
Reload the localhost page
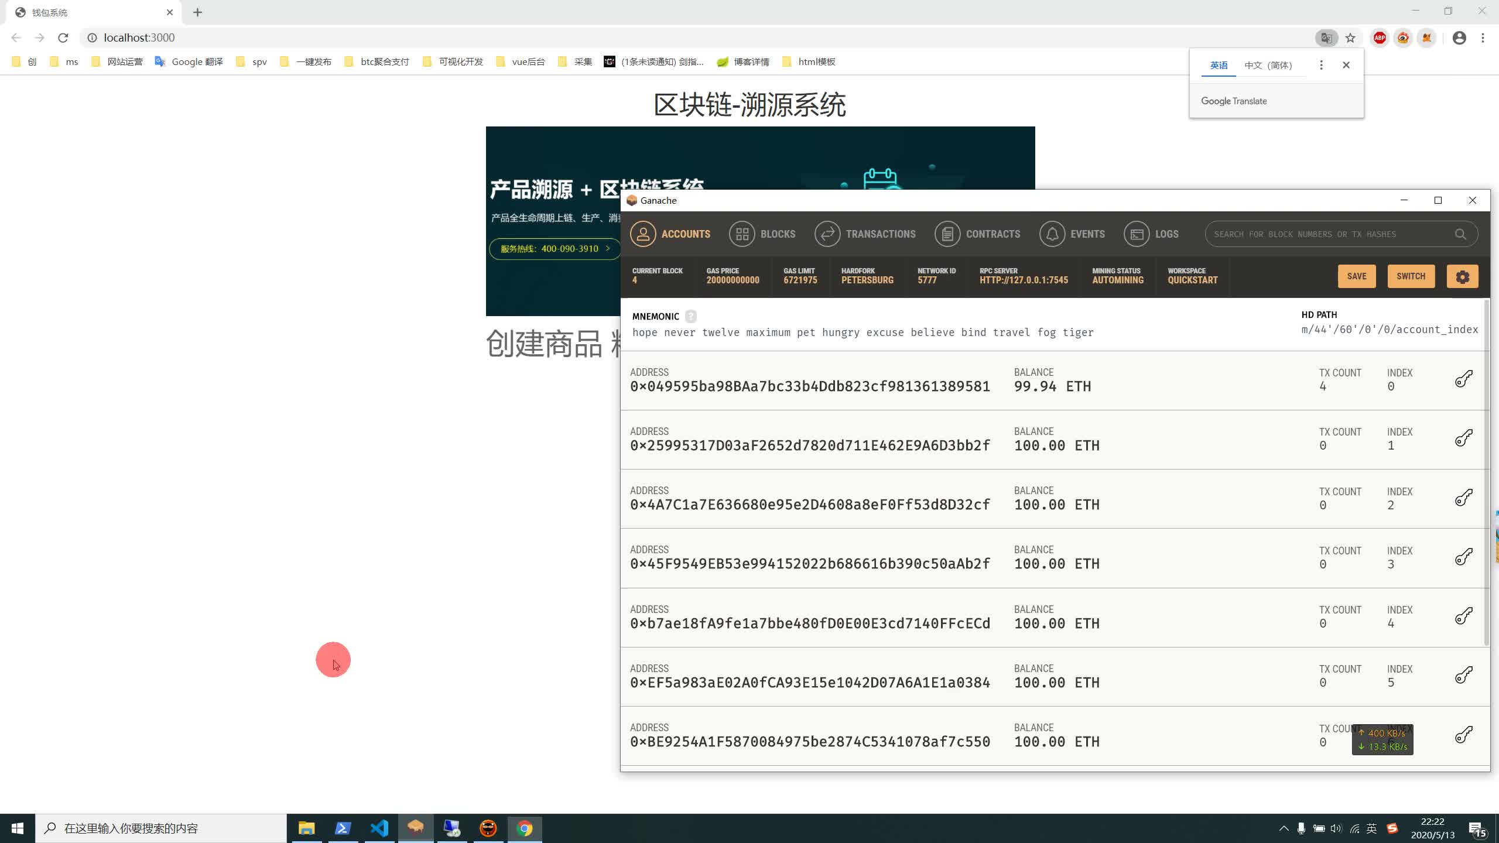(63, 38)
